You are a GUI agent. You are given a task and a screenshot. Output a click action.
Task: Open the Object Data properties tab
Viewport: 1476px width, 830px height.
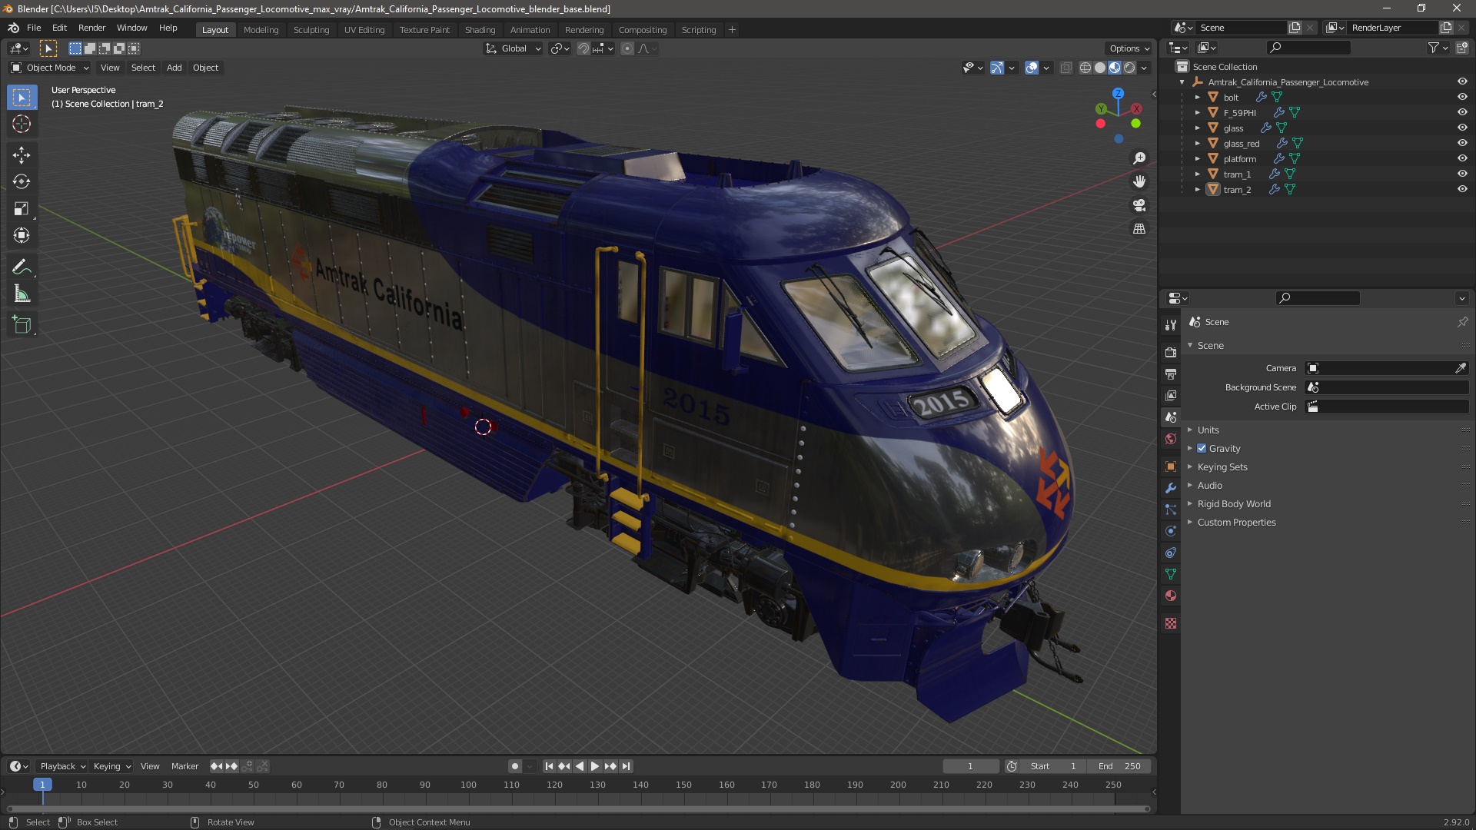point(1170,574)
